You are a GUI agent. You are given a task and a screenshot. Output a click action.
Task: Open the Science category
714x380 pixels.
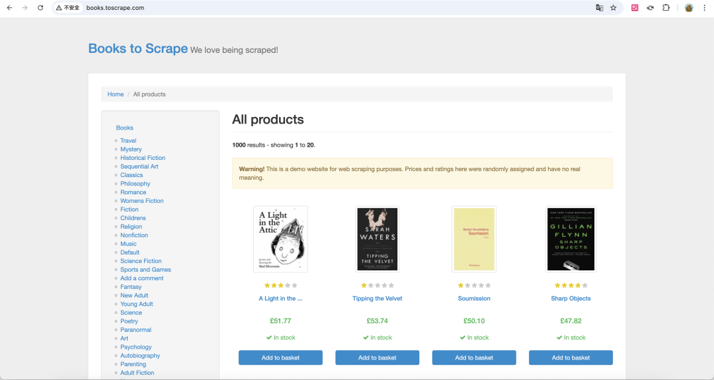131,313
